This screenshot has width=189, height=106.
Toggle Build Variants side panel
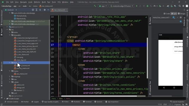click(1, 80)
